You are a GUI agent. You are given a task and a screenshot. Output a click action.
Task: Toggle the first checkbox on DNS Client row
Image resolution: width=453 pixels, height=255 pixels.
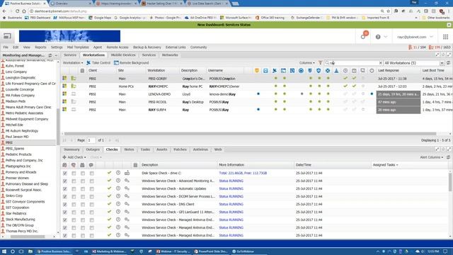(x=65, y=205)
